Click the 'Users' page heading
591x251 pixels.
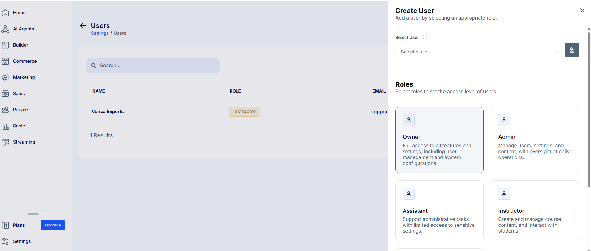pyautogui.click(x=100, y=25)
